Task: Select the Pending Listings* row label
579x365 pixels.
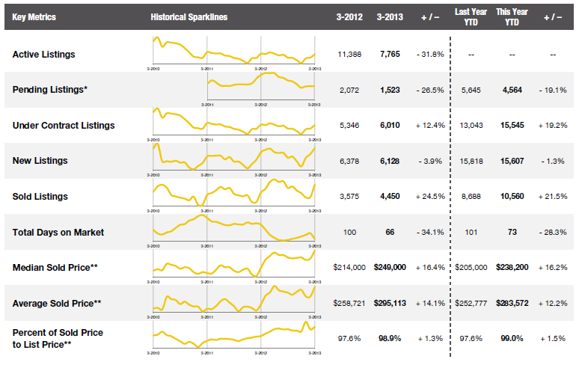Action: [x=50, y=90]
